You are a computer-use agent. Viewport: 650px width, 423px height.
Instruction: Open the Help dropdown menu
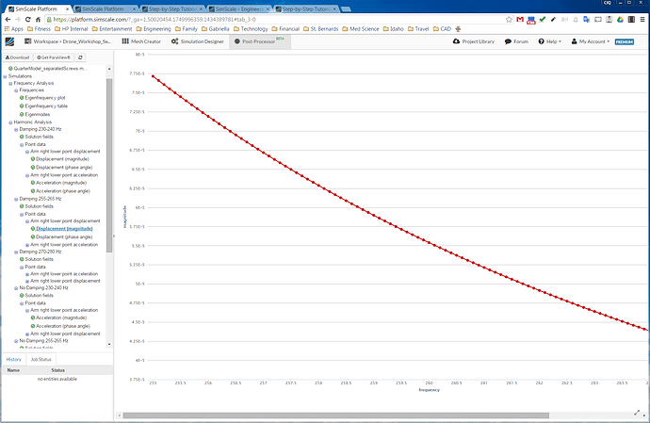(550, 41)
